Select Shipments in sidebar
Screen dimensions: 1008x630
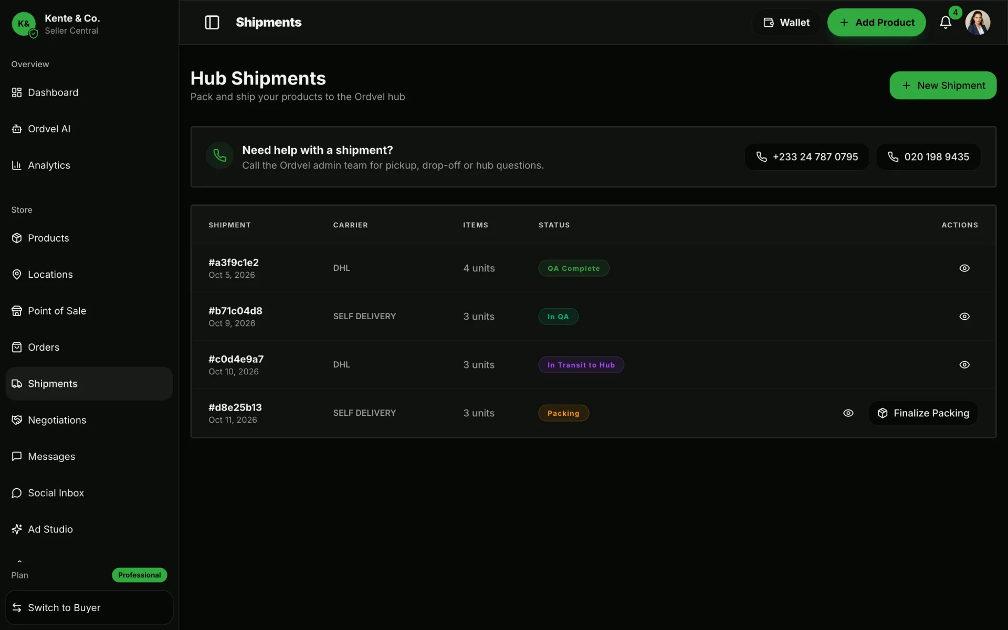[89, 384]
